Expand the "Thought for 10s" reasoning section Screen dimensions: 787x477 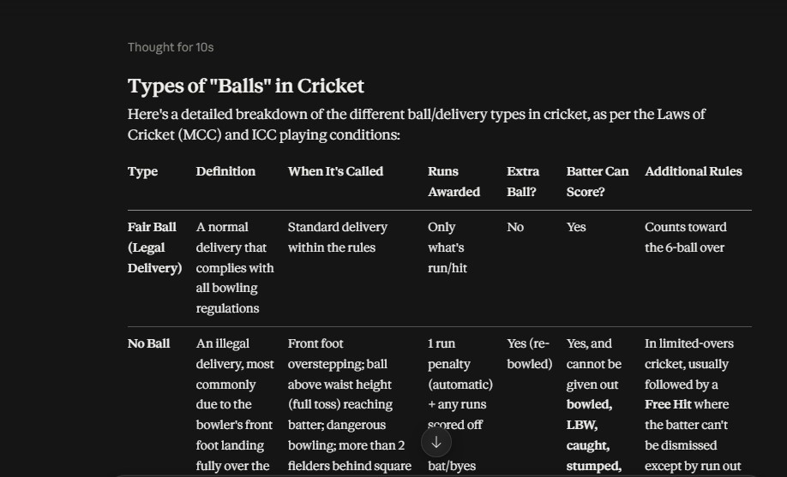[x=171, y=47]
